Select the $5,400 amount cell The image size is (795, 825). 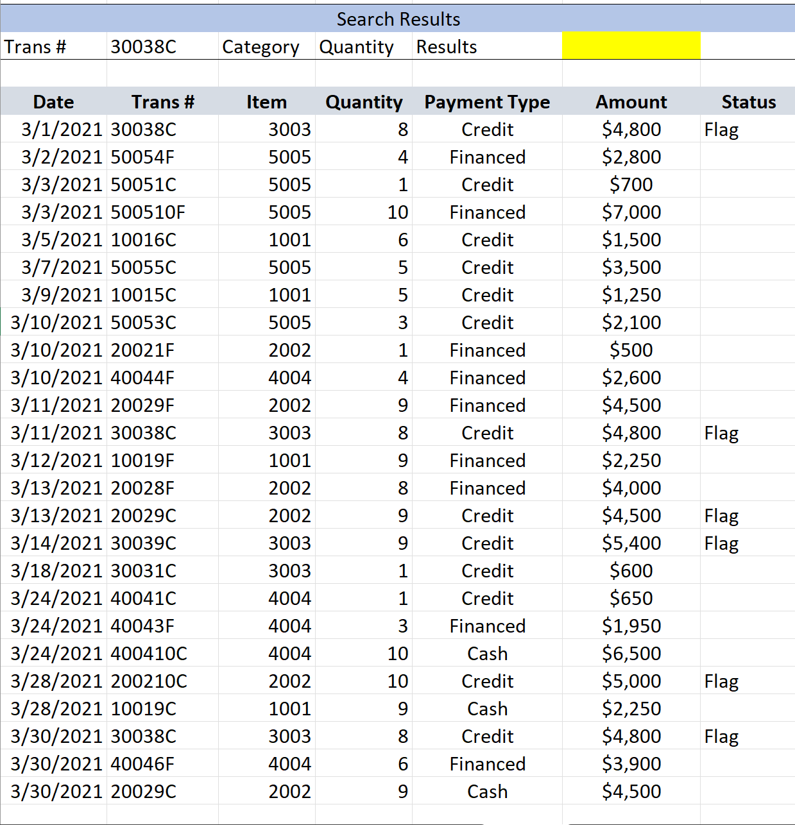(x=631, y=543)
